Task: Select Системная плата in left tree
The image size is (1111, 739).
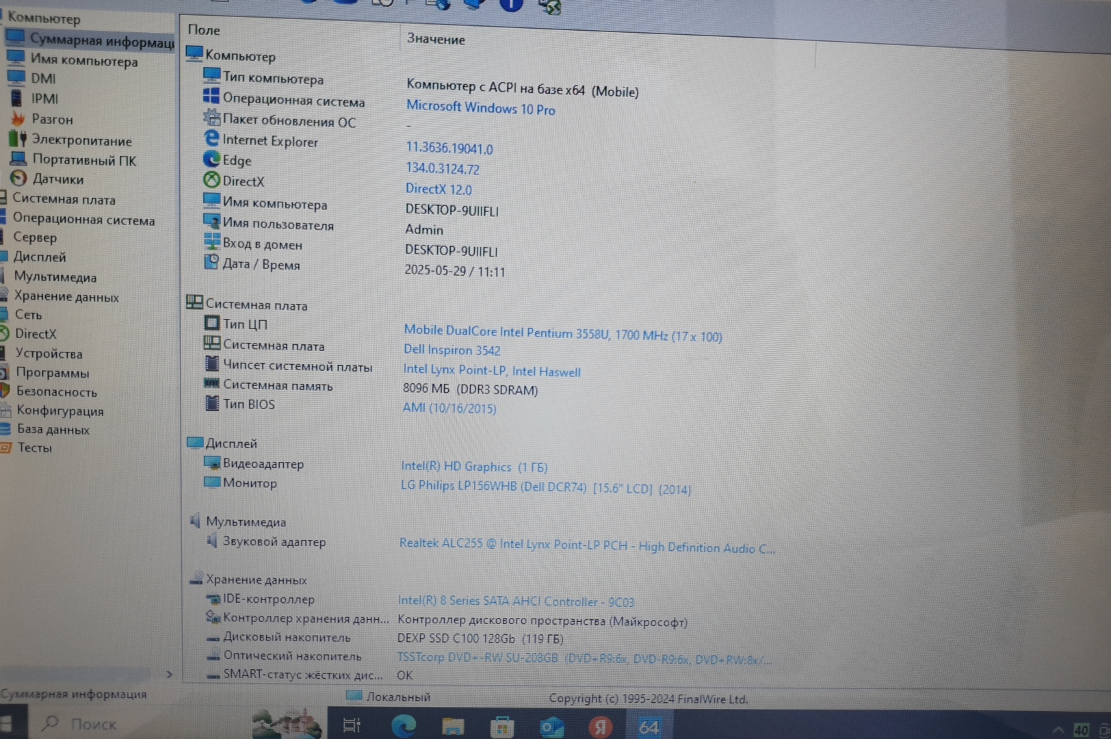Action: [x=64, y=199]
